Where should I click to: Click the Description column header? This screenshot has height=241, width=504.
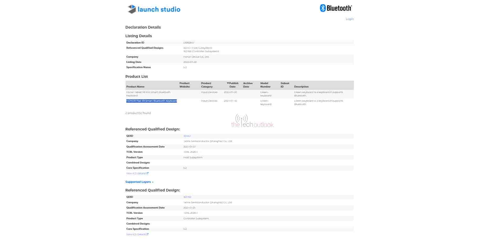point(301,87)
